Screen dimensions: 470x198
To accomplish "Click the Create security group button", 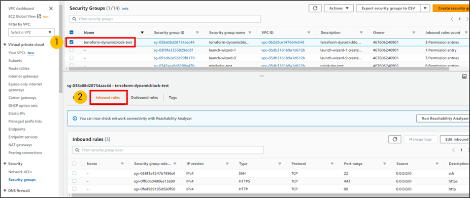I will (451, 9).
